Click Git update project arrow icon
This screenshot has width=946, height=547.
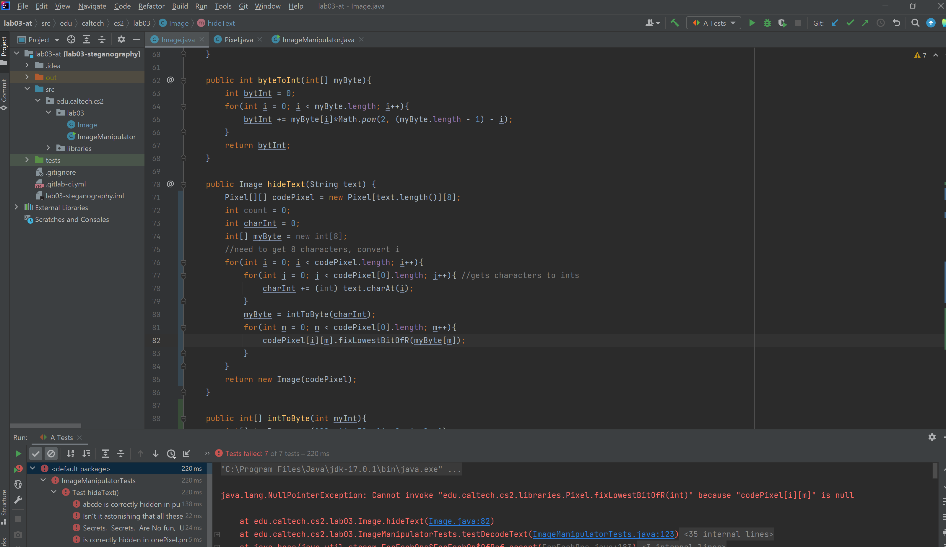(835, 23)
